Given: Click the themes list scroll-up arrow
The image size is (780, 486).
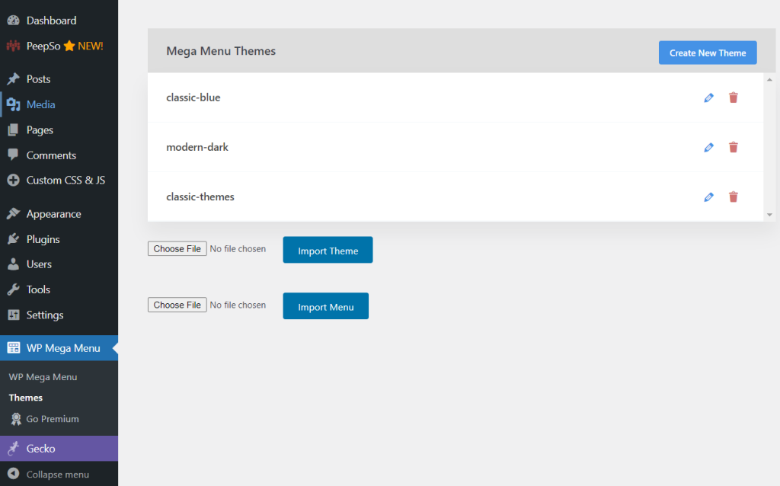Looking at the screenshot, I should 769,79.
